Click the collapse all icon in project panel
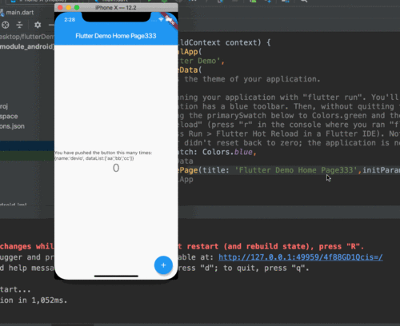This screenshot has height=326, width=400. click(19, 25)
